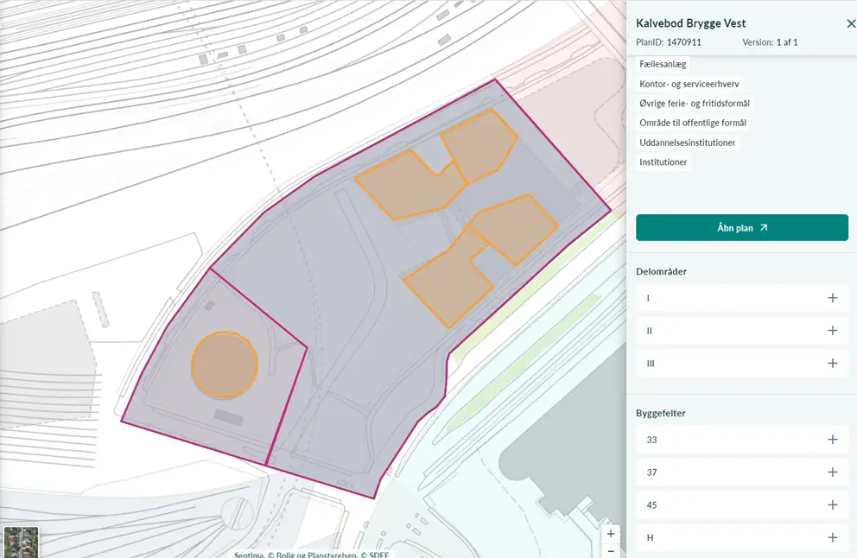Click the circular orange building field
The width and height of the screenshot is (857, 558).
click(x=224, y=365)
